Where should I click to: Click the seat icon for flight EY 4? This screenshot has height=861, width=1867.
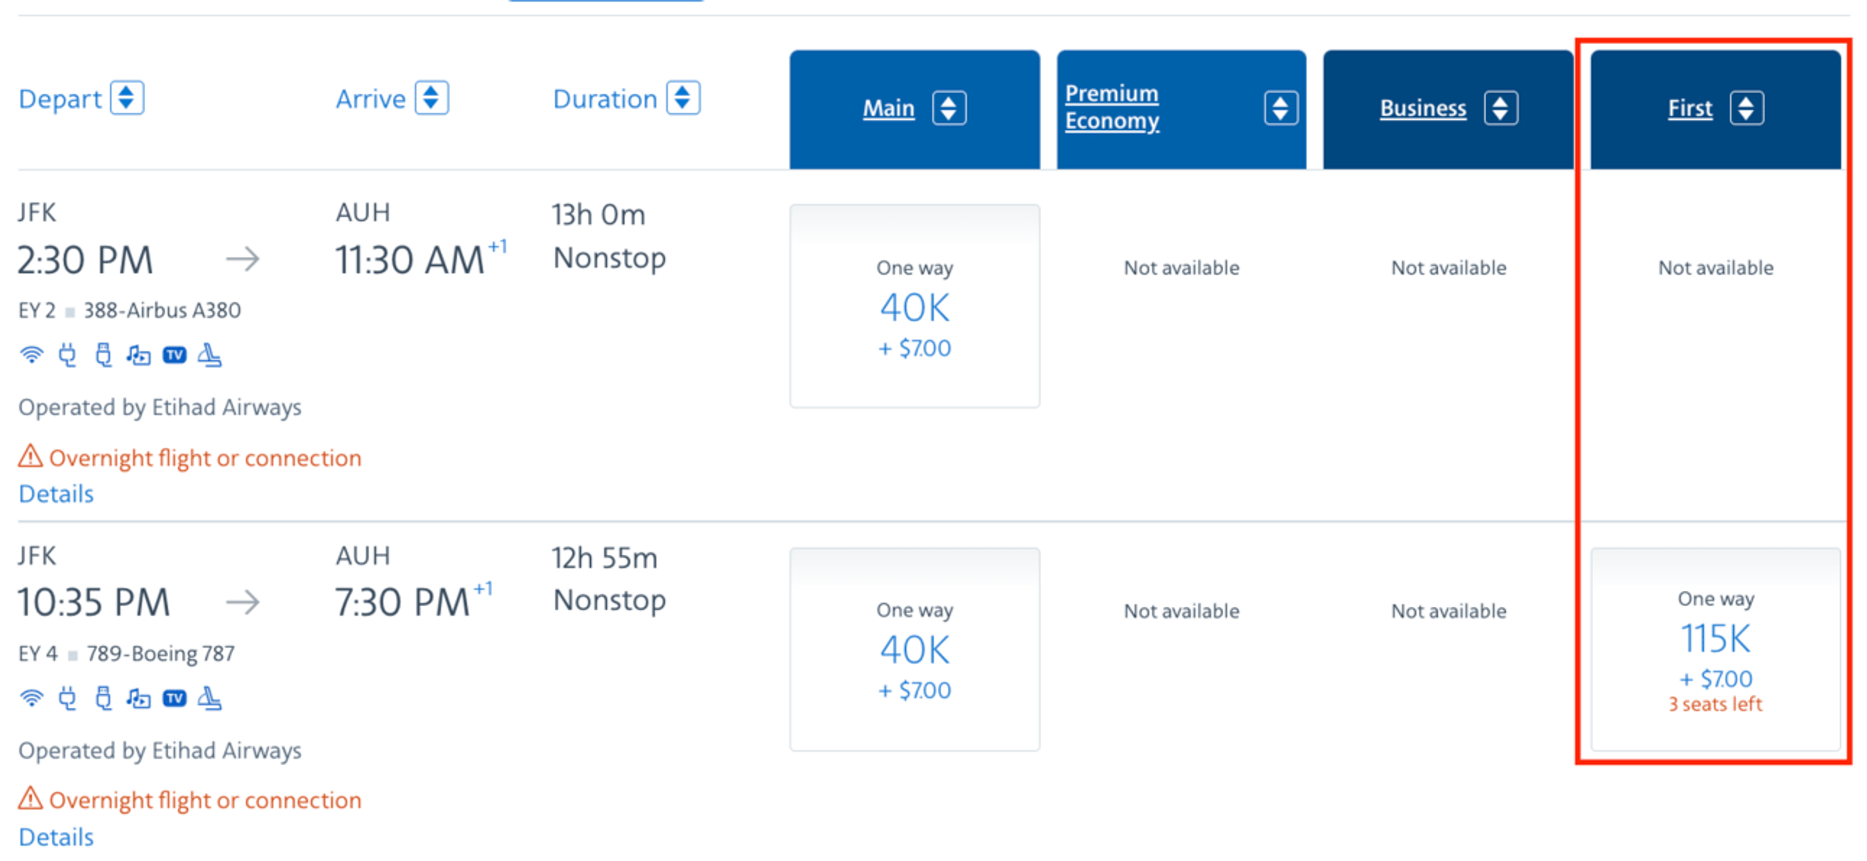210,698
